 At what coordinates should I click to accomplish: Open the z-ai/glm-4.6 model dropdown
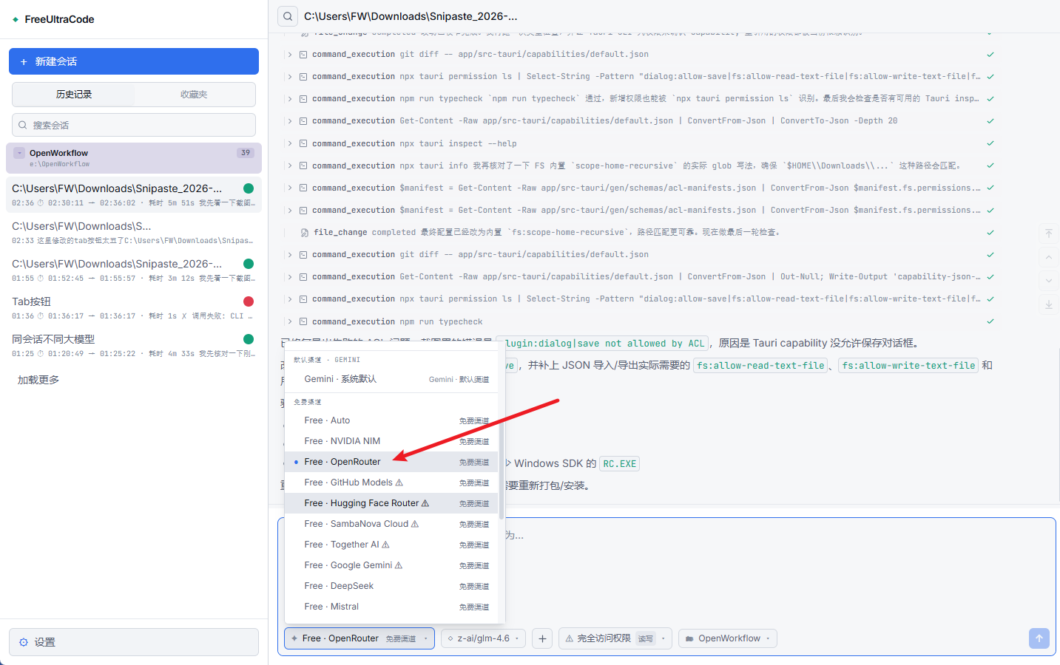click(484, 638)
